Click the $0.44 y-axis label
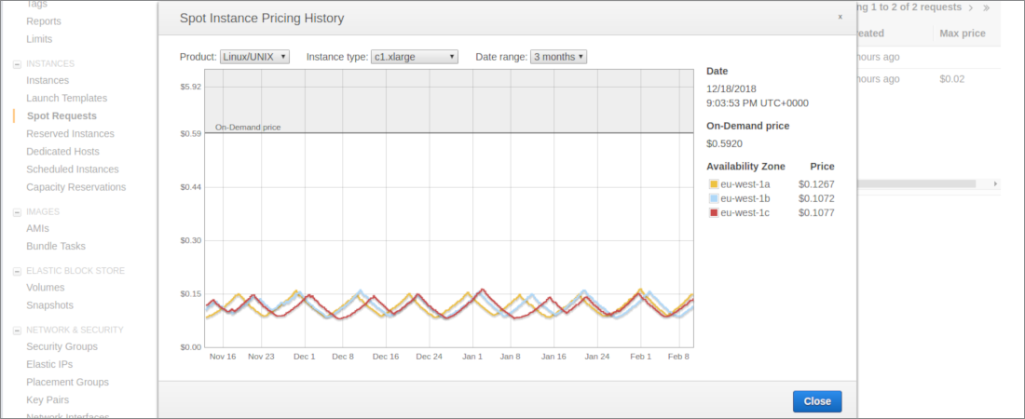The width and height of the screenshot is (1025, 419). 191,187
